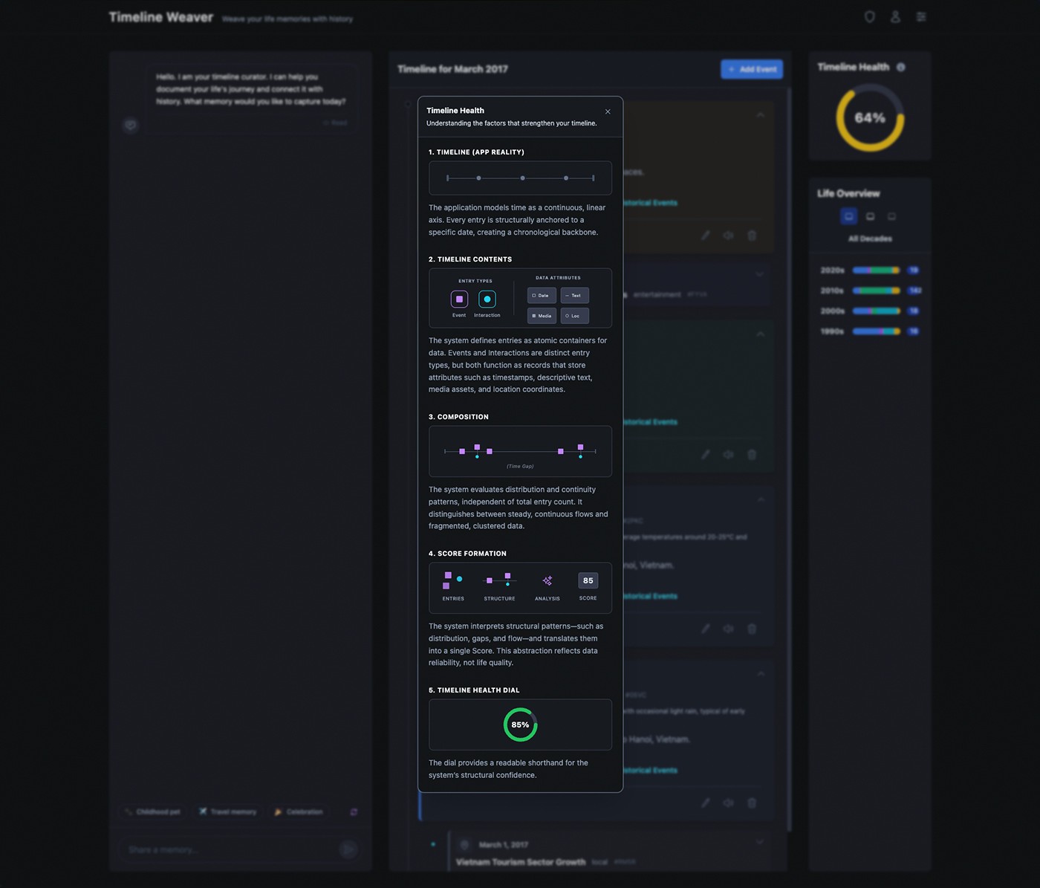Select the first highlighted Life Overview view
This screenshot has width=1040, height=888.
coord(848,216)
